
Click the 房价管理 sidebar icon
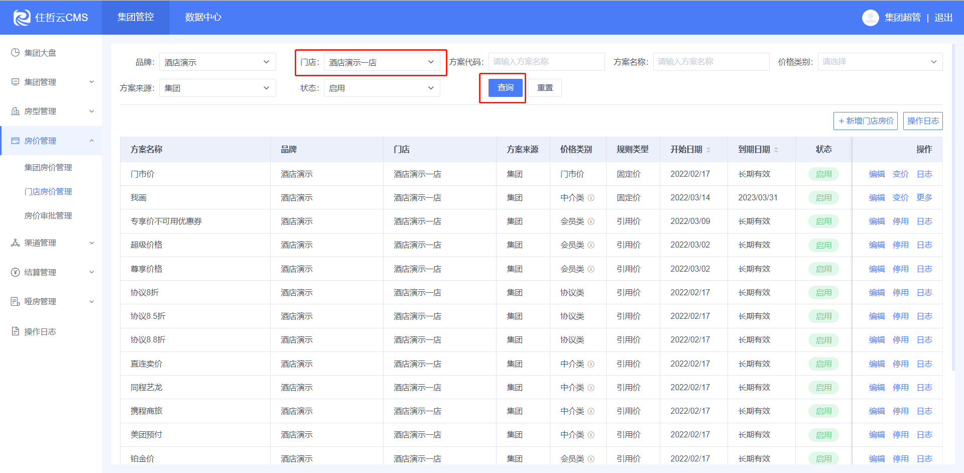coord(16,141)
